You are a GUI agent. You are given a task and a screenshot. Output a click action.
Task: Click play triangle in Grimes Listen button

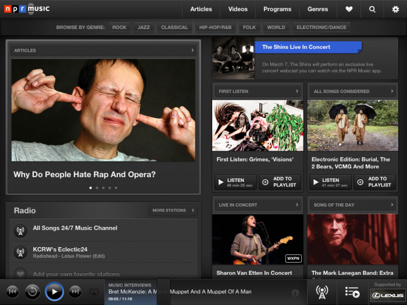point(221,182)
